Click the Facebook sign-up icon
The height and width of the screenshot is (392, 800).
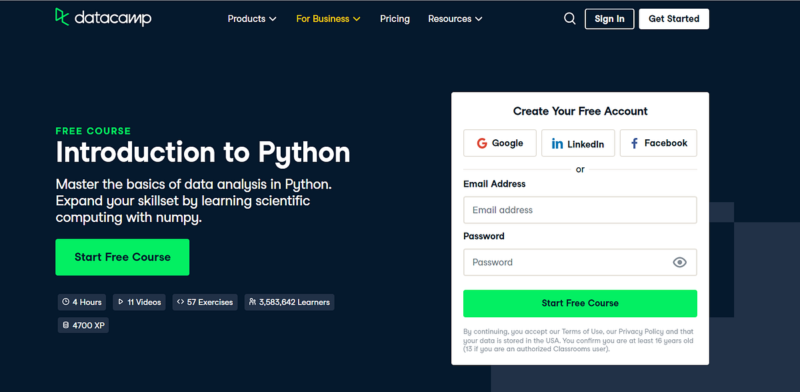(x=635, y=143)
